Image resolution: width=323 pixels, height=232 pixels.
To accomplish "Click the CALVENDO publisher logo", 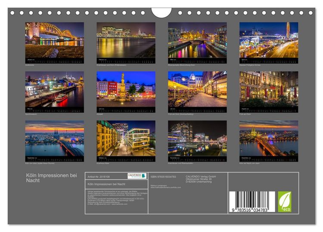I will [137, 176].
